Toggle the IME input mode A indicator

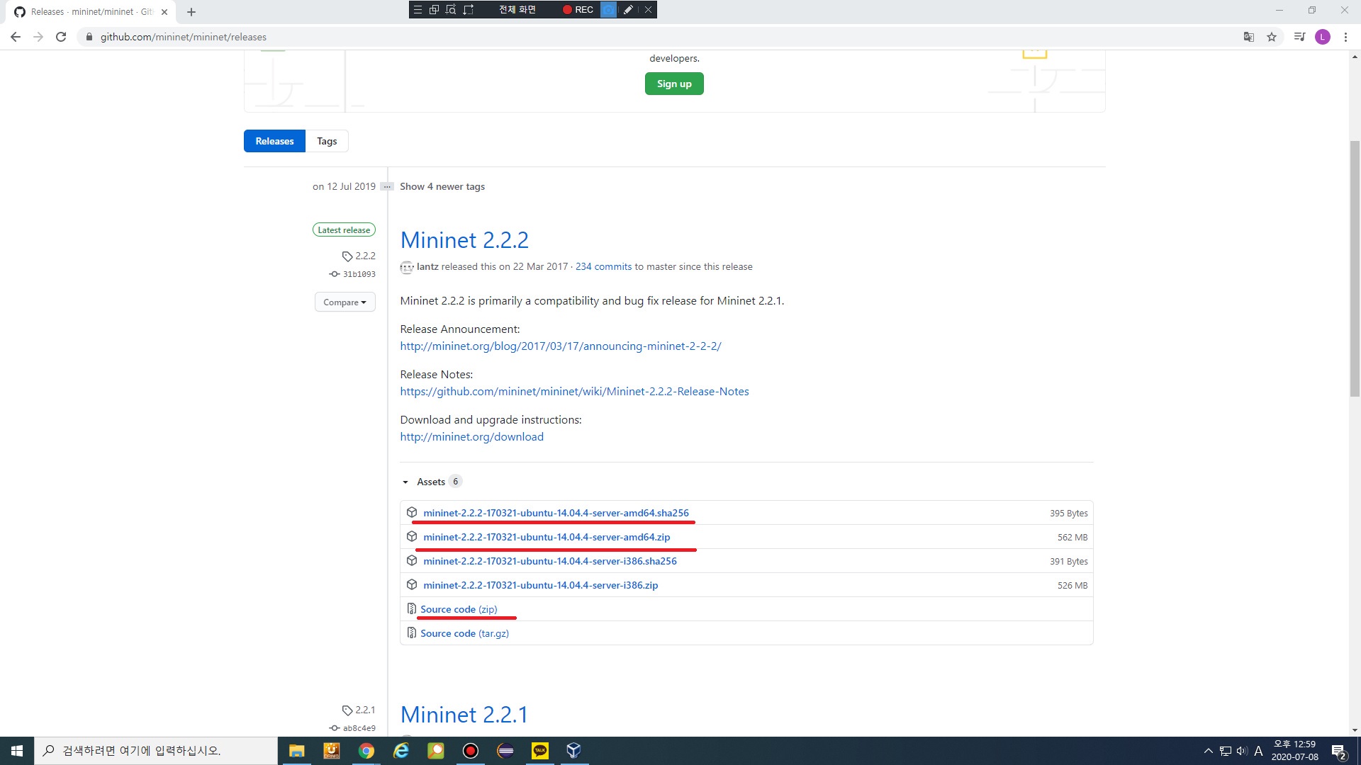click(1258, 751)
